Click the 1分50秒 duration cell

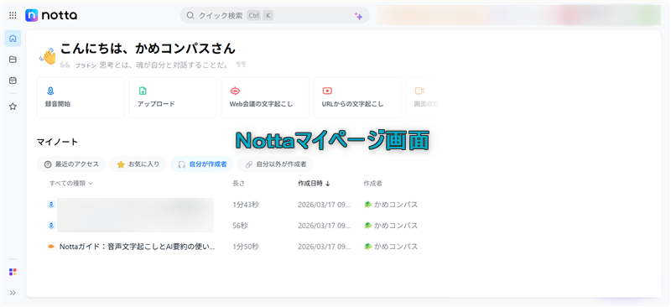pyautogui.click(x=246, y=247)
